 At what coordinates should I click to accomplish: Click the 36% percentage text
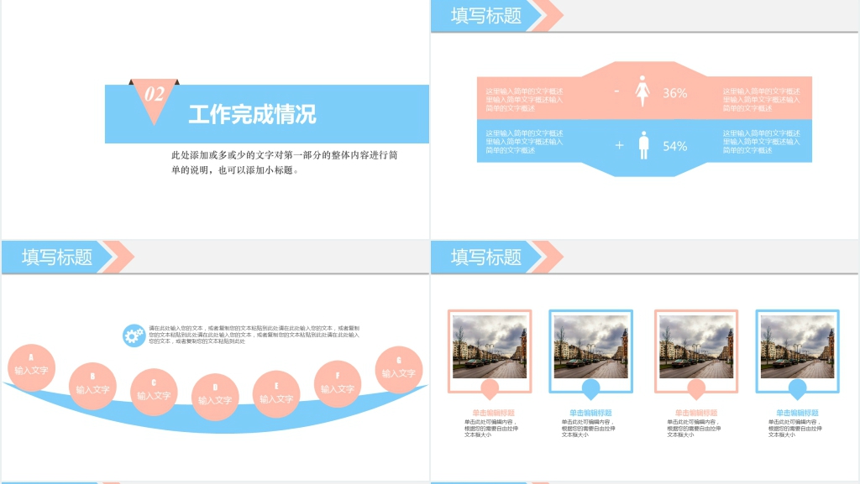(674, 93)
